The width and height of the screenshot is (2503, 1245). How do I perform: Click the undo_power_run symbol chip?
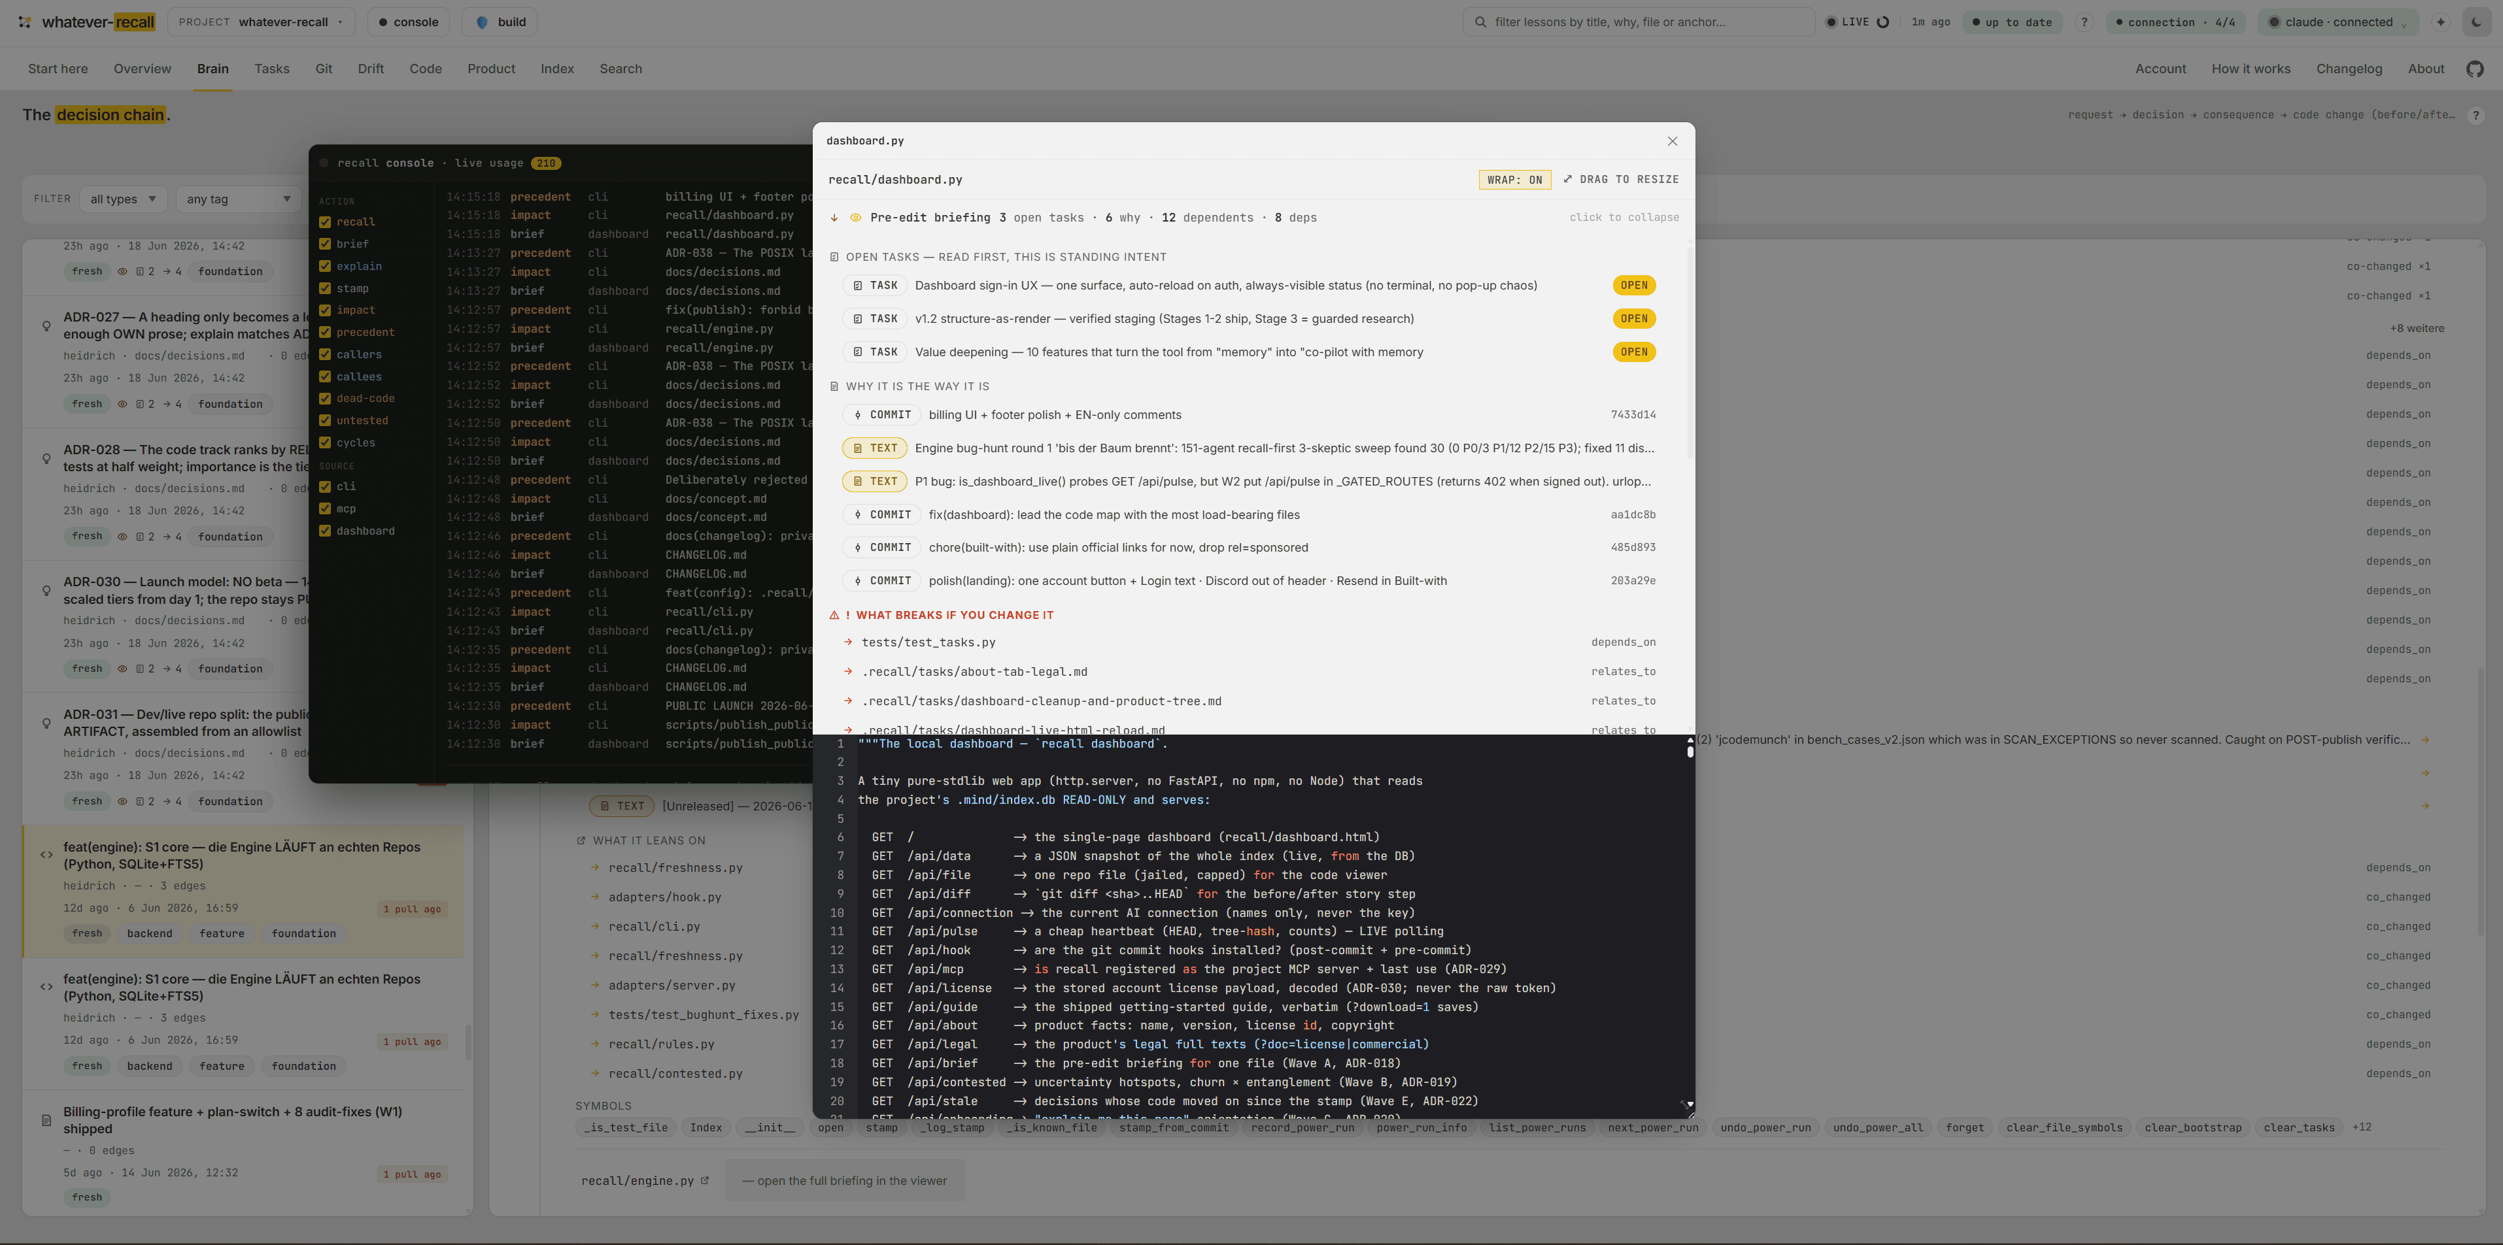[x=1765, y=1127]
